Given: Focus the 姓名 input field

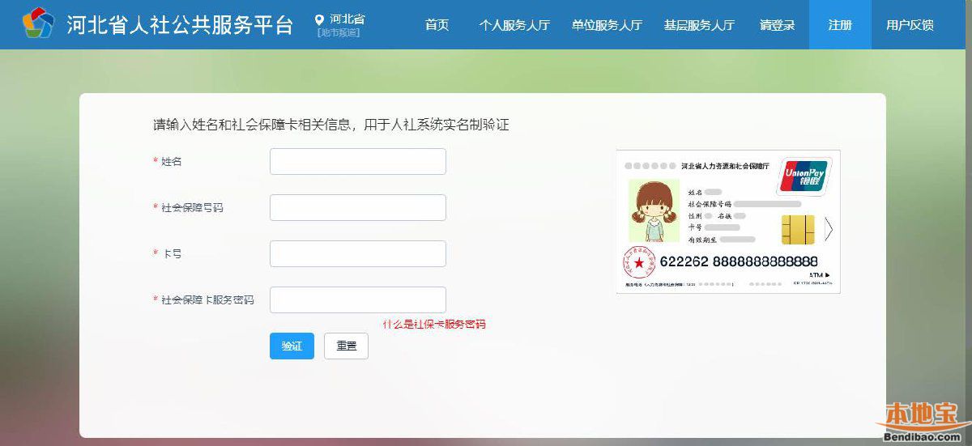Looking at the screenshot, I should [x=358, y=161].
